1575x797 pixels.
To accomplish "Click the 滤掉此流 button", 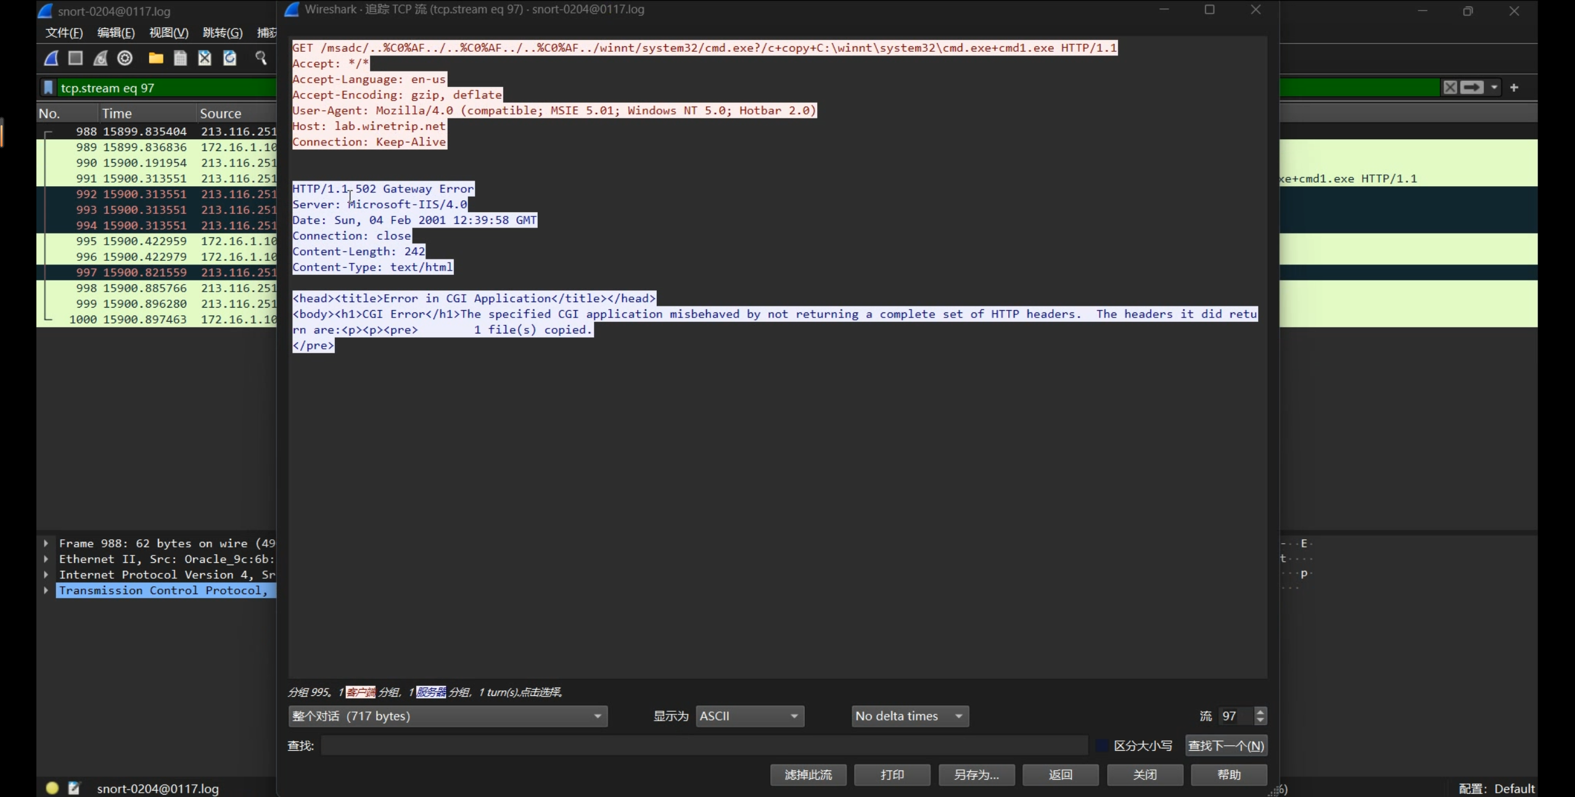I will click(808, 775).
